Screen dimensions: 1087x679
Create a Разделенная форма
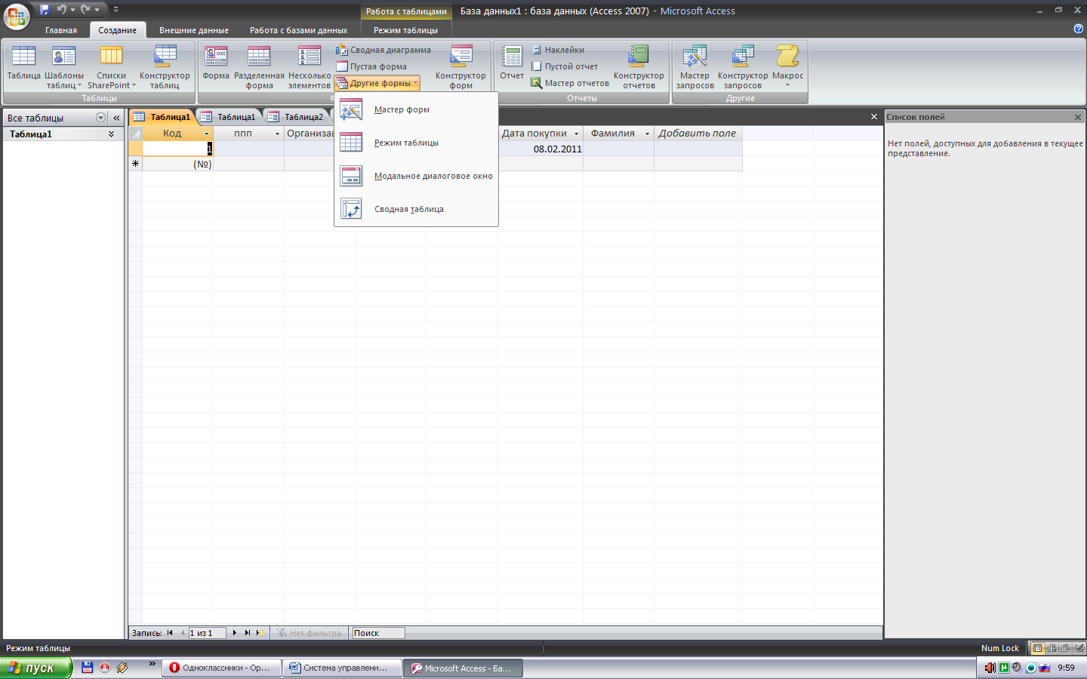[259, 67]
